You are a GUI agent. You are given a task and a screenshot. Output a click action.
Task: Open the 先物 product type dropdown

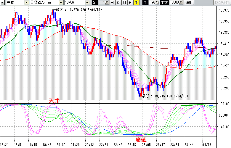(x=27, y=3)
